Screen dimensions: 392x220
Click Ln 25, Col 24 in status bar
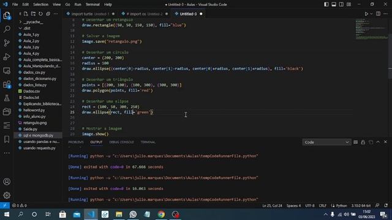(x=272, y=205)
